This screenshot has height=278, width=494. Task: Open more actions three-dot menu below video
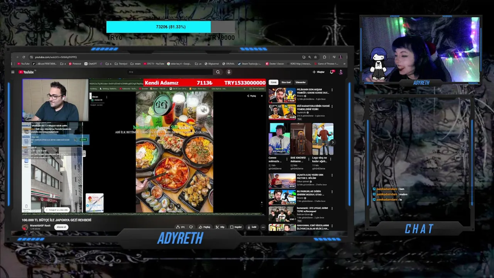[263, 227]
